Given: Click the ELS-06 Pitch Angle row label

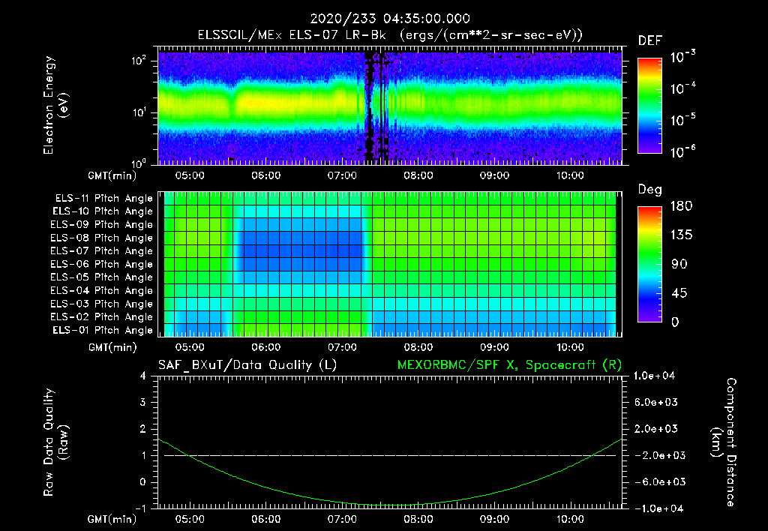Looking at the screenshot, I should click(x=102, y=264).
